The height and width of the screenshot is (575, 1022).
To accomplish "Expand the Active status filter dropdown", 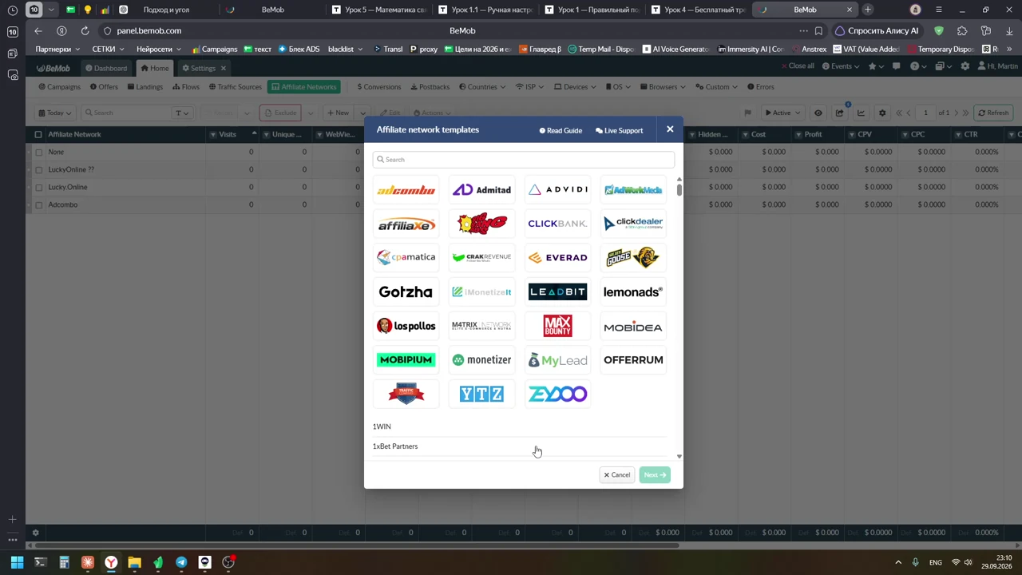I will [x=782, y=113].
